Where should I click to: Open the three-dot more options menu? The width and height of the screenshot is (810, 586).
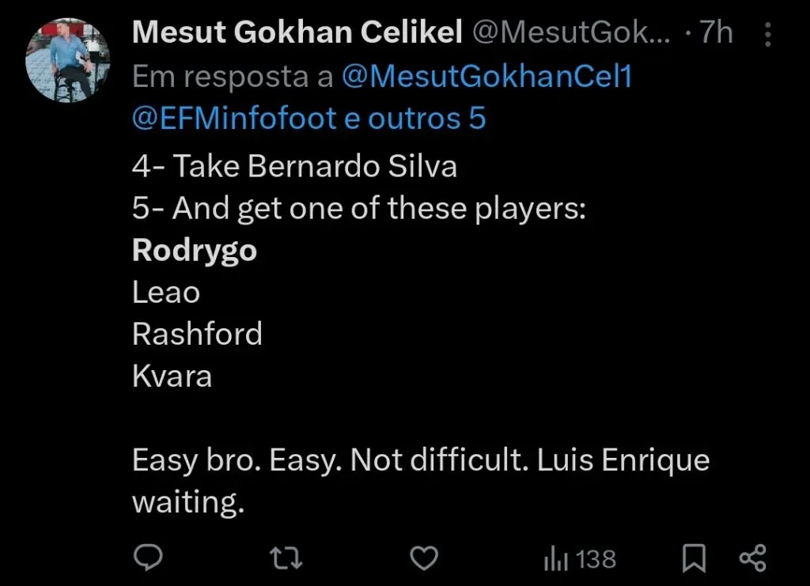pos(766,34)
